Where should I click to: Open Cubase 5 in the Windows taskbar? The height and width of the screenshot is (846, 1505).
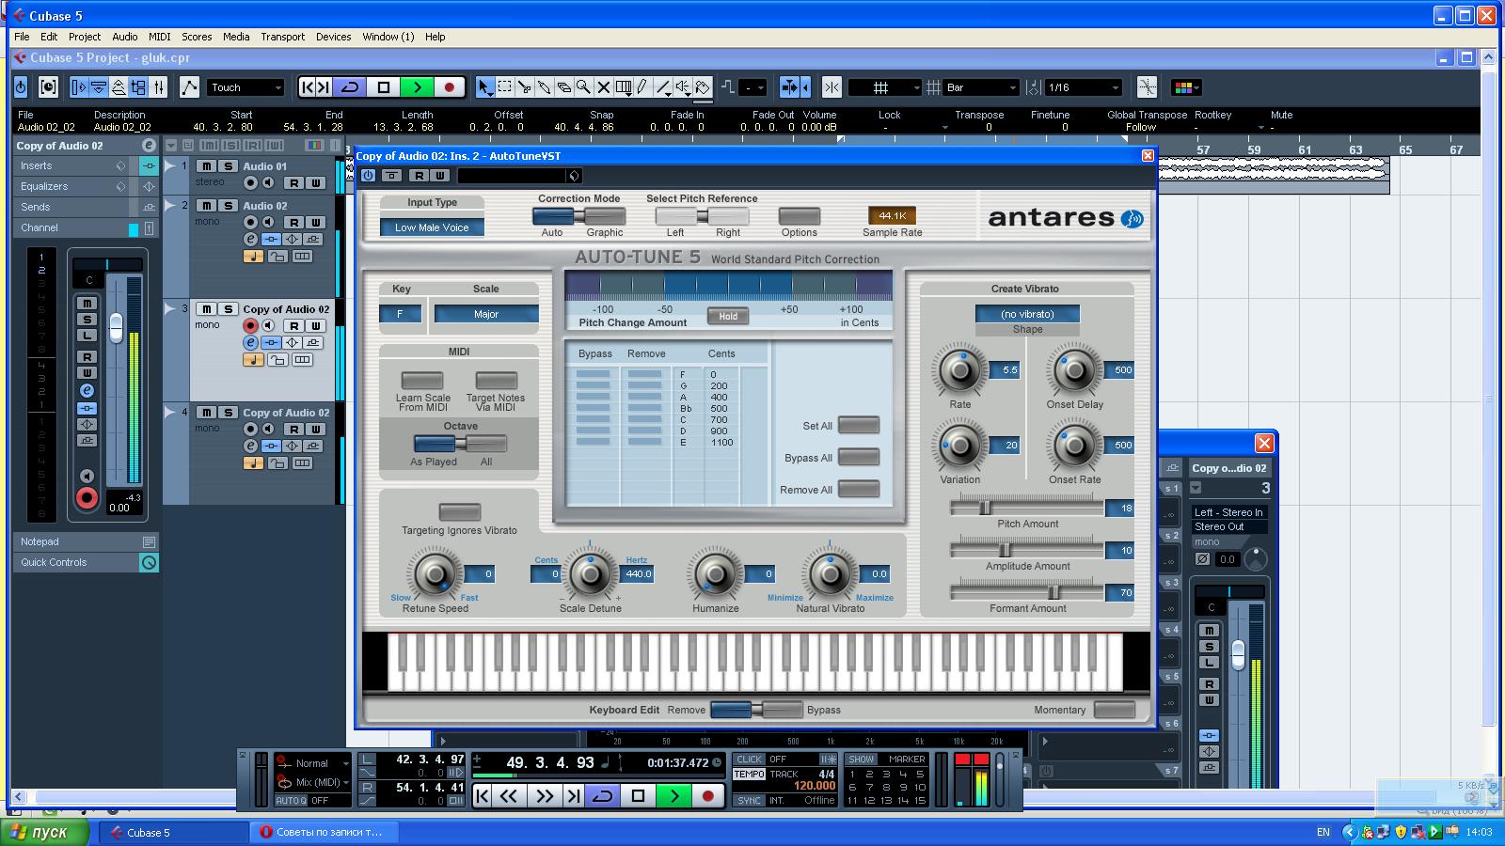pyautogui.click(x=173, y=832)
